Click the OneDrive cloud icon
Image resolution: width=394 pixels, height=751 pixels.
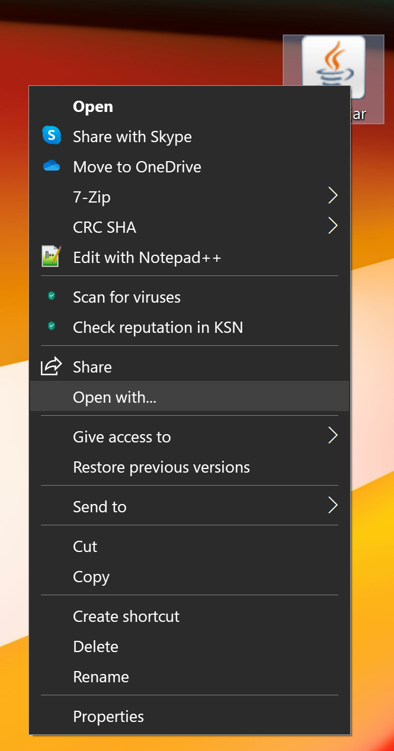click(52, 166)
